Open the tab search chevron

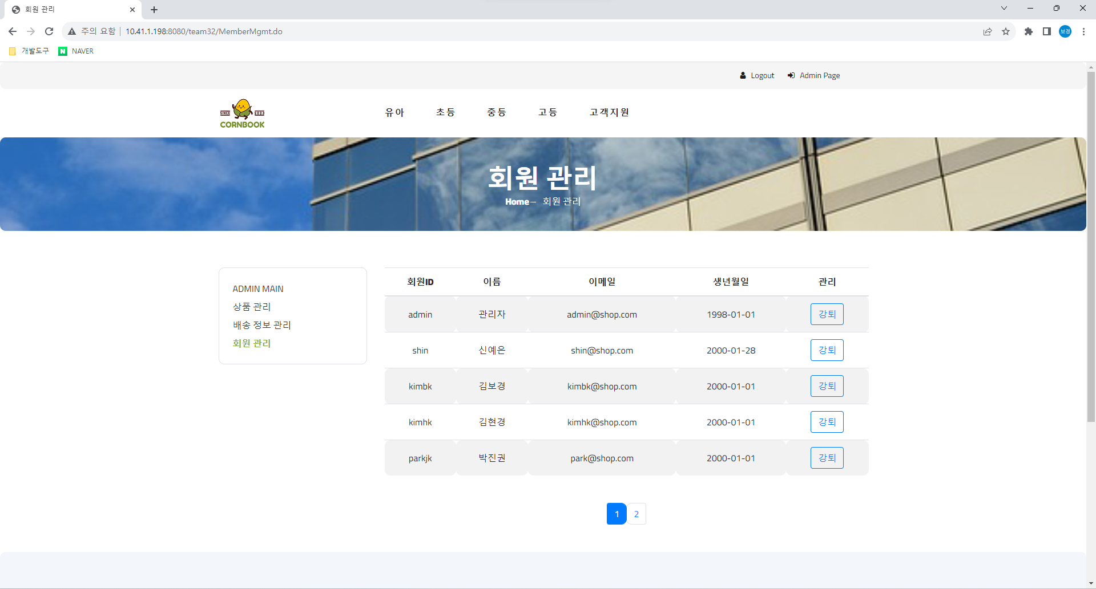(1004, 8)
